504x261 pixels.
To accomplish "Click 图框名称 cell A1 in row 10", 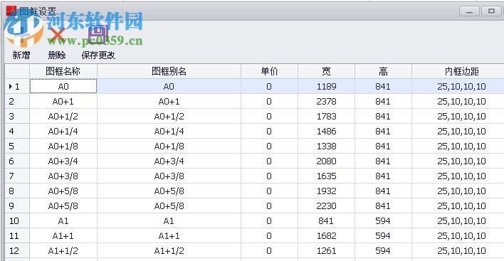I will click(x=63, y=221).
